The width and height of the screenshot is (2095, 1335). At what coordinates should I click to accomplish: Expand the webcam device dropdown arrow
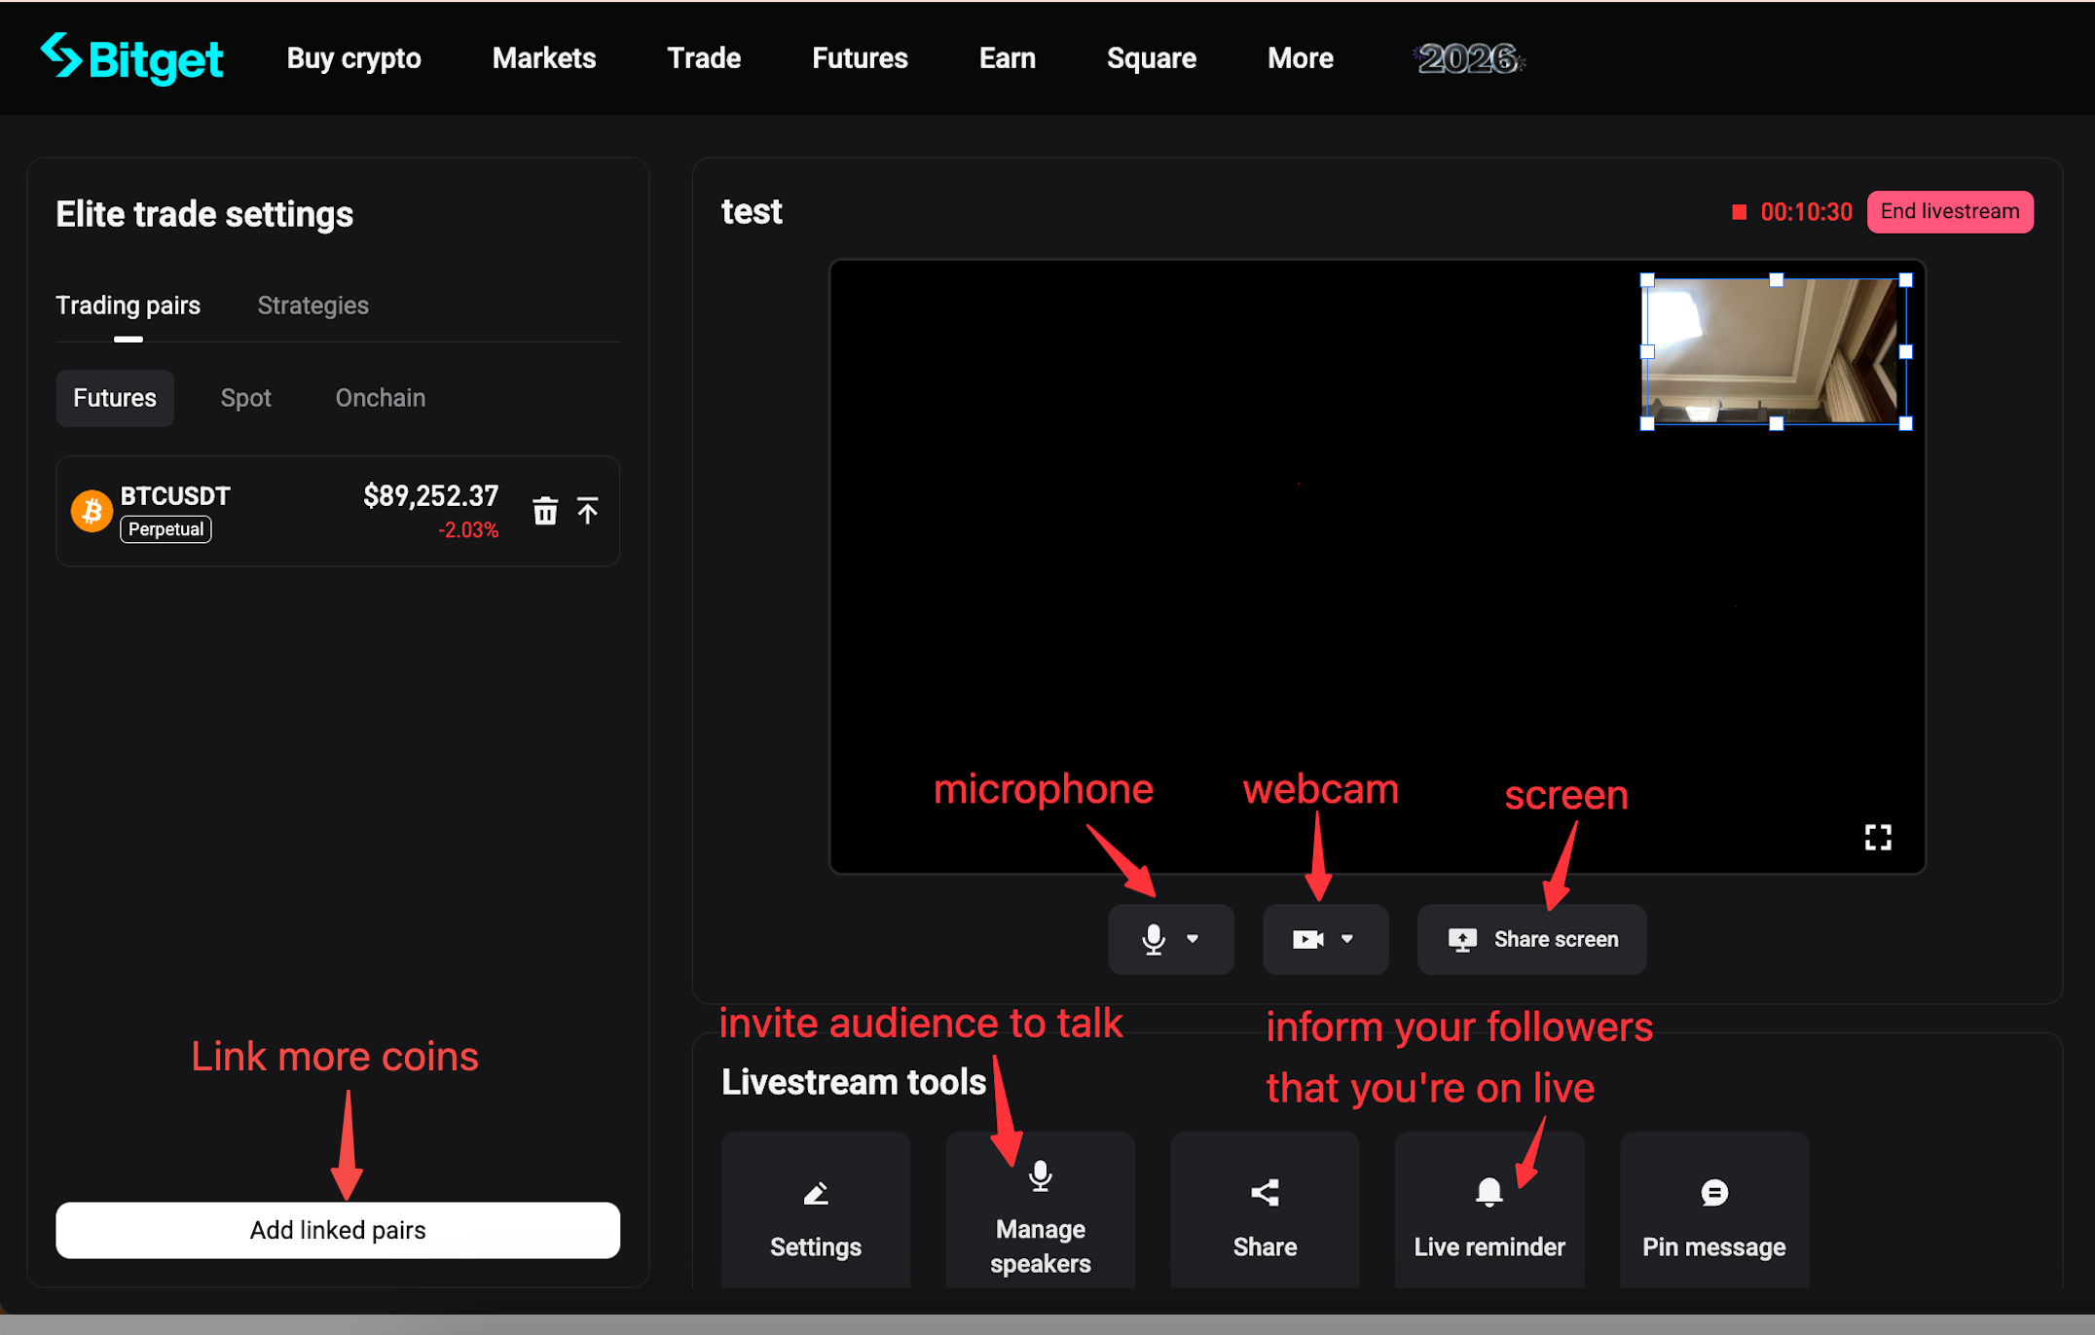point(1347,939)
